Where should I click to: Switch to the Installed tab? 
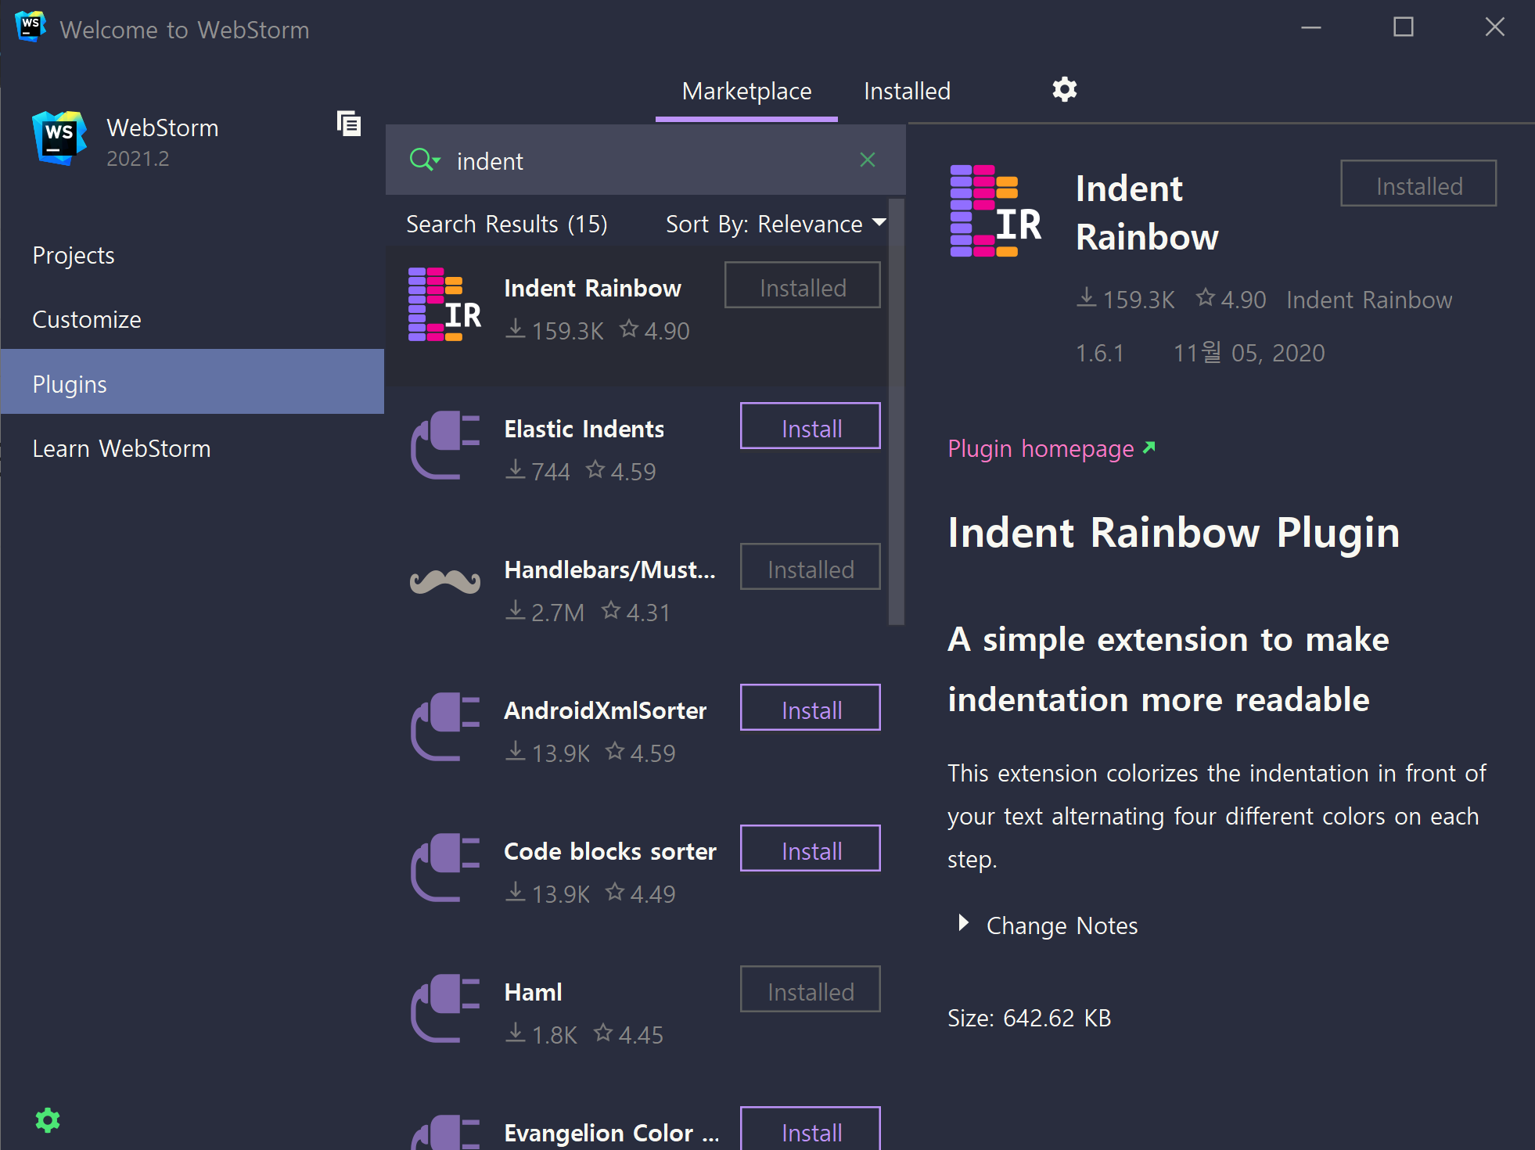(907, 92)
